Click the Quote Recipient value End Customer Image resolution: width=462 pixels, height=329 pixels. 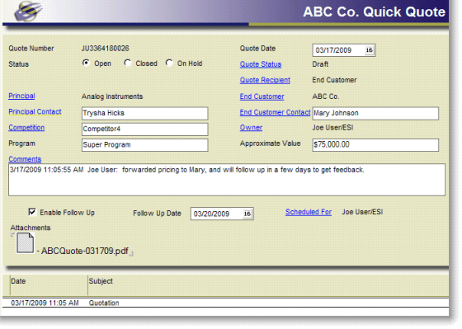(x=334, y=80)
